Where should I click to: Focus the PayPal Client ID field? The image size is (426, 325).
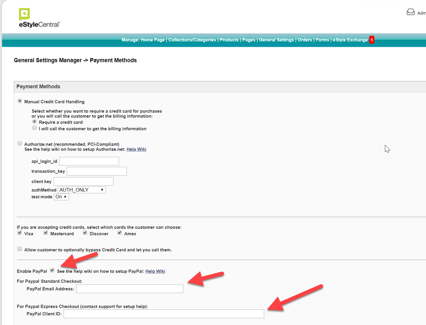[164, 314]
